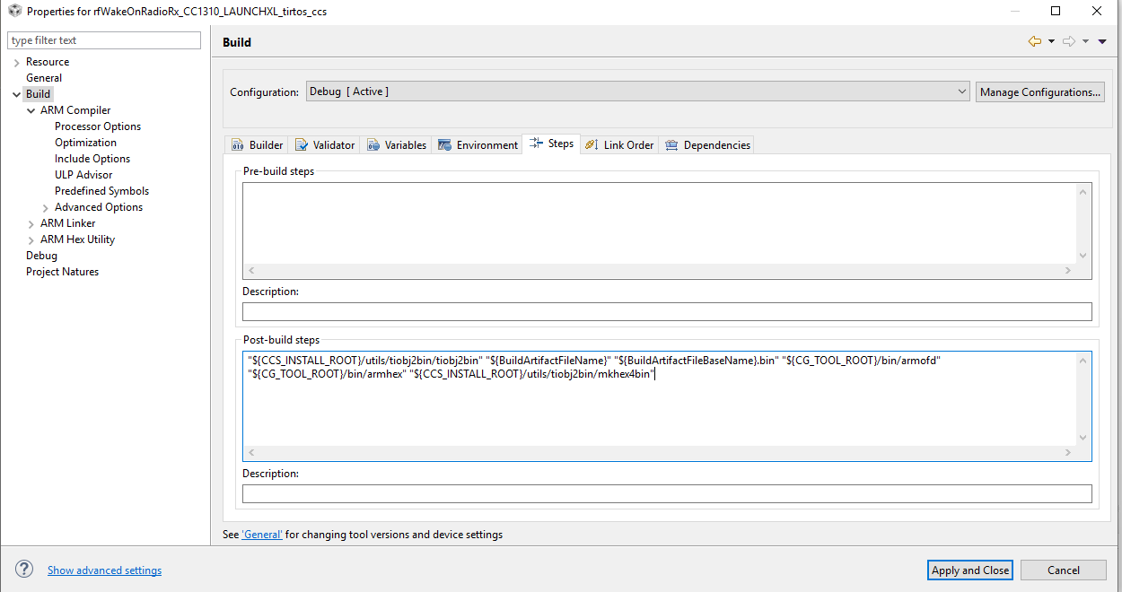
Task: Click the forward navigation arrow icon
Action: click(x=1069, y=41)
